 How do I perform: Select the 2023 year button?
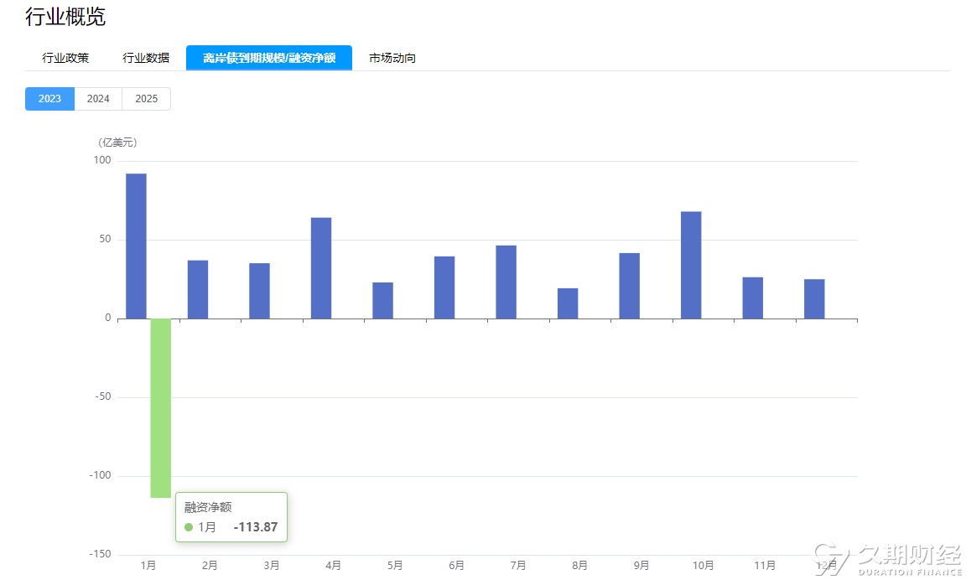click(x=50, y=99)
